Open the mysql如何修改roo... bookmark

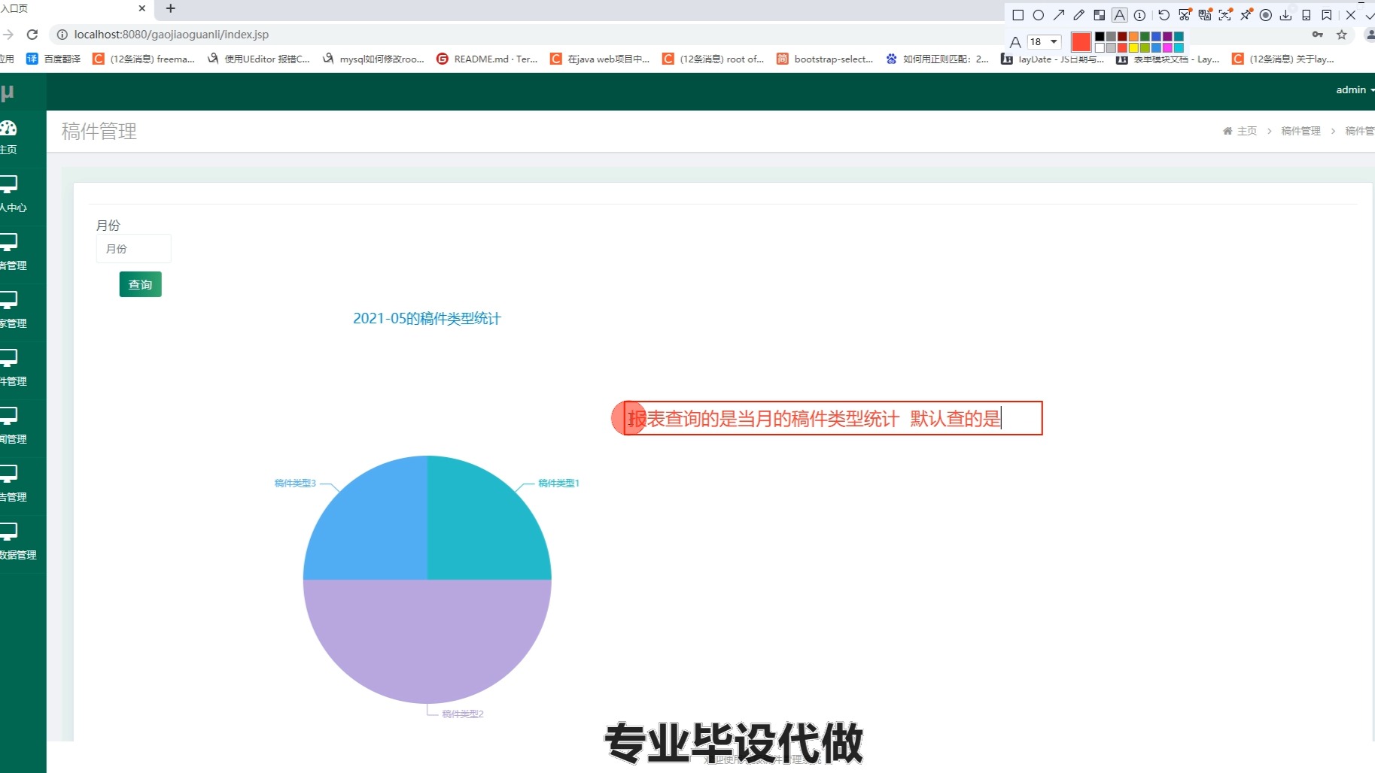pos(373,59)
